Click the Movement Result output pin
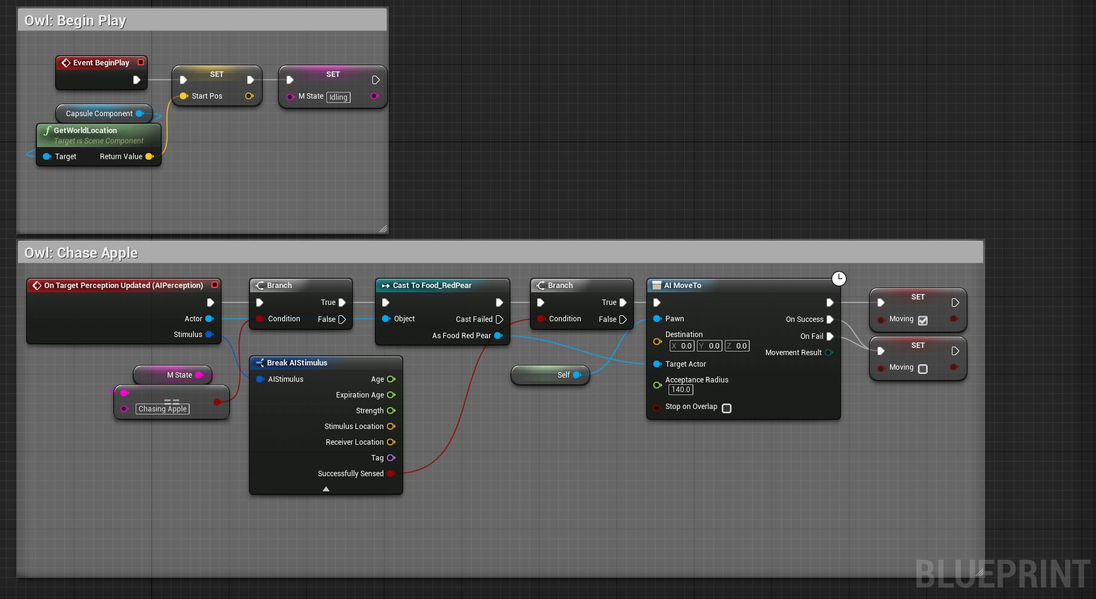The height and width of the screenshot is (599, 1096). 829,352
